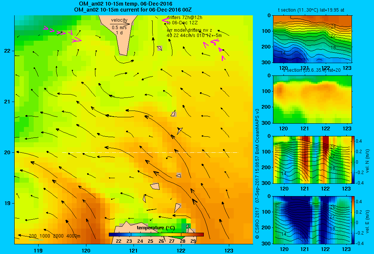This screenshot has width=374, height=254.
Task: Click the longitude '123' label under the main map
Action: tap(229, 250)
